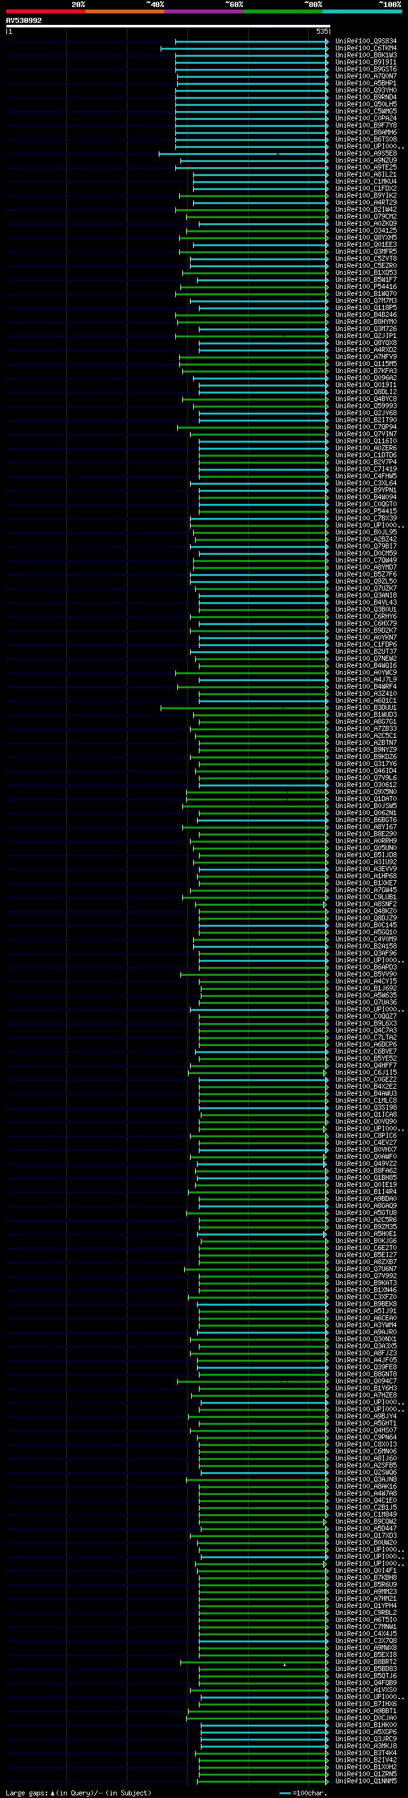
Task: Click hit label UniRef100_B9NYZ9
Action: click(x=366, y=750)
